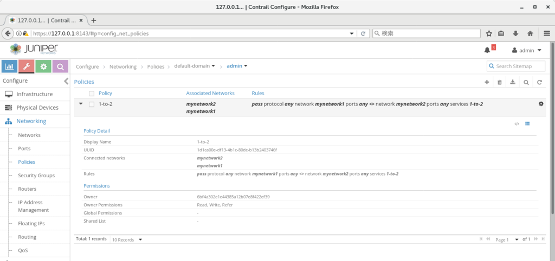The width and height of the screenshot is (555, 261).
Task: Click the Configure breadcrumb link
Action: (x=87, y=66)
